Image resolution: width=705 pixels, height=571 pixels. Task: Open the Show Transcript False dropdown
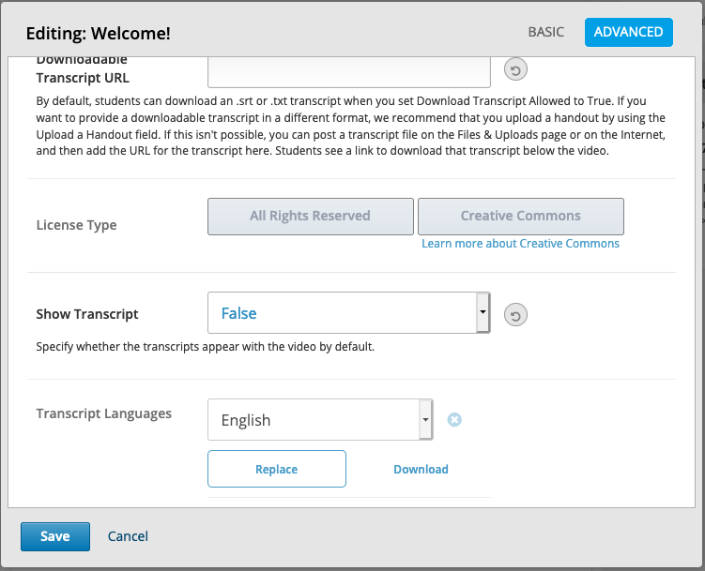coord(349,313)
